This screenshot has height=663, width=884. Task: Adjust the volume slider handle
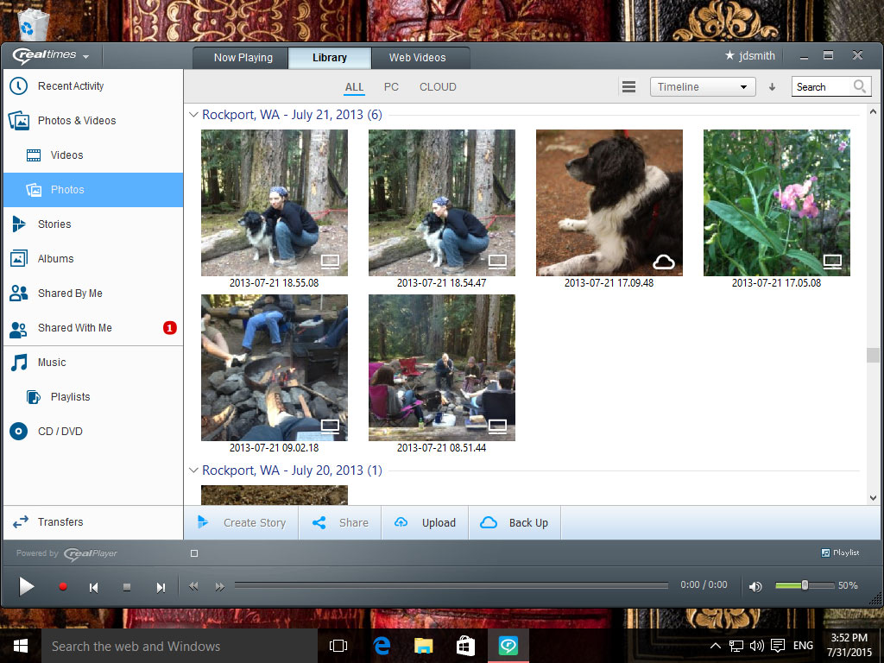pos(805,585)
